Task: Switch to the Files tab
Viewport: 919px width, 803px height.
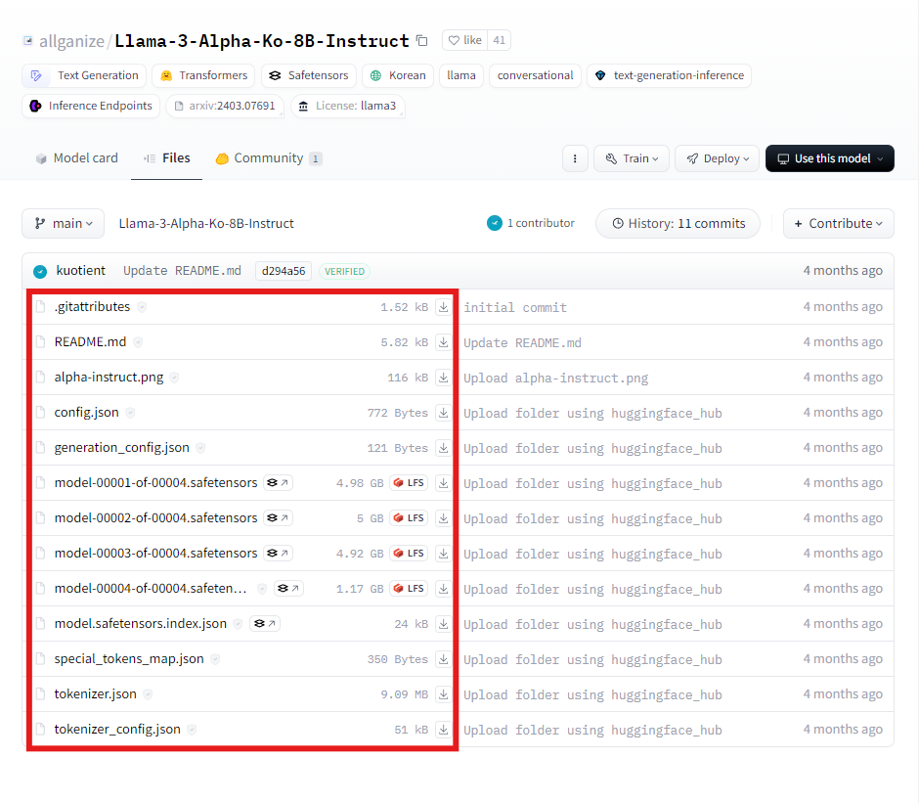Action: 167,158
